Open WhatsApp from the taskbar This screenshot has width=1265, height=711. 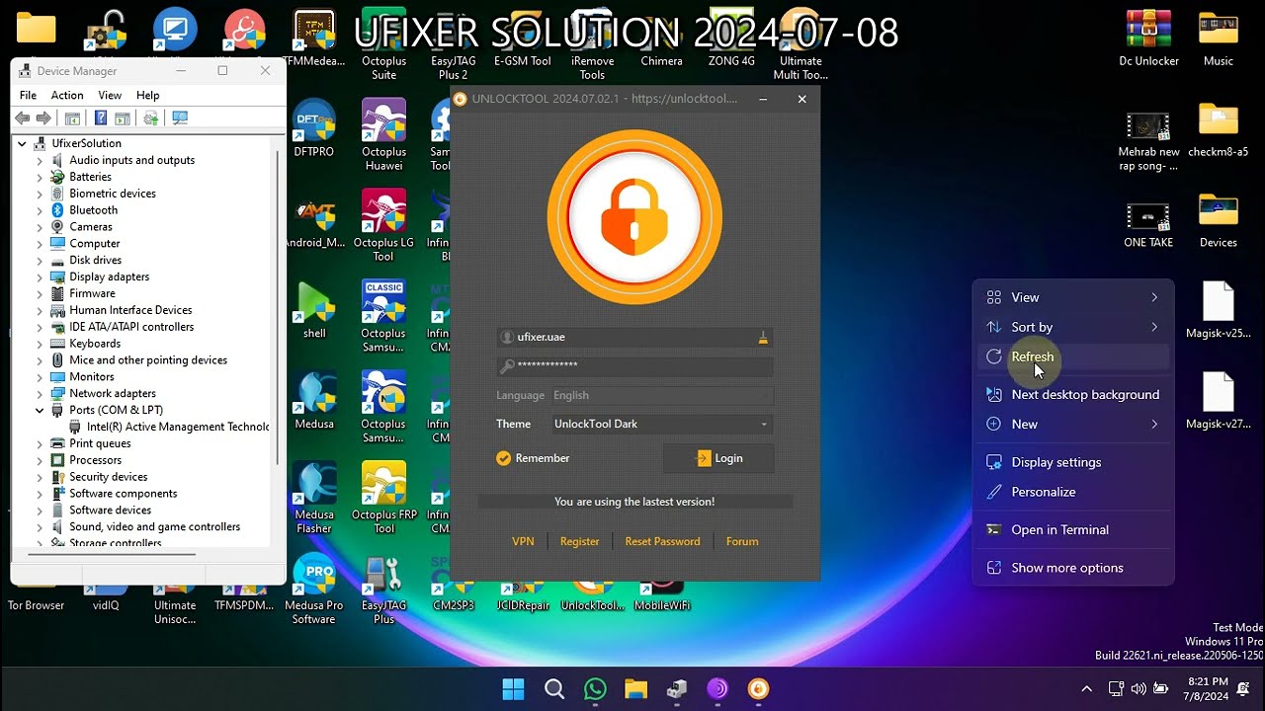point(595,688)
